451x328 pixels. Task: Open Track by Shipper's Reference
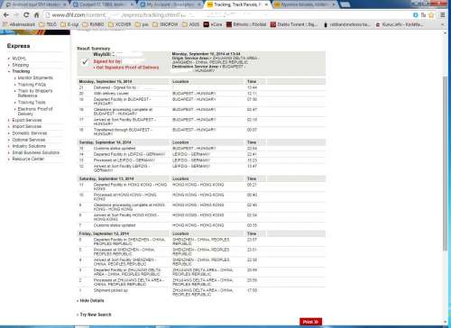click(x=35, y=93)
